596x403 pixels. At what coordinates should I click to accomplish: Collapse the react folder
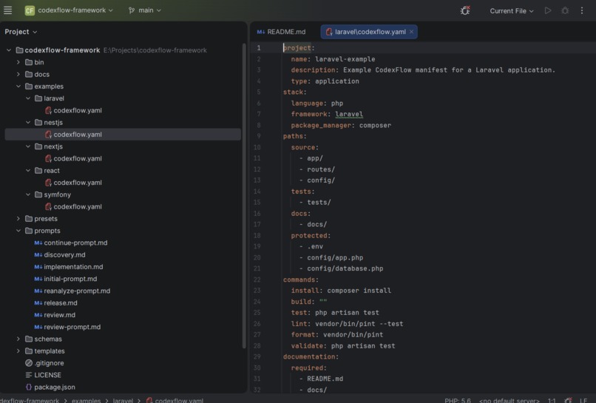pos(28,170)
